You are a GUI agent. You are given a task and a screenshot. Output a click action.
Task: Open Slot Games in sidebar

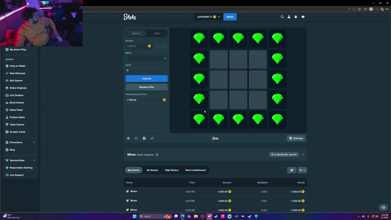click(x=16, y=81)
